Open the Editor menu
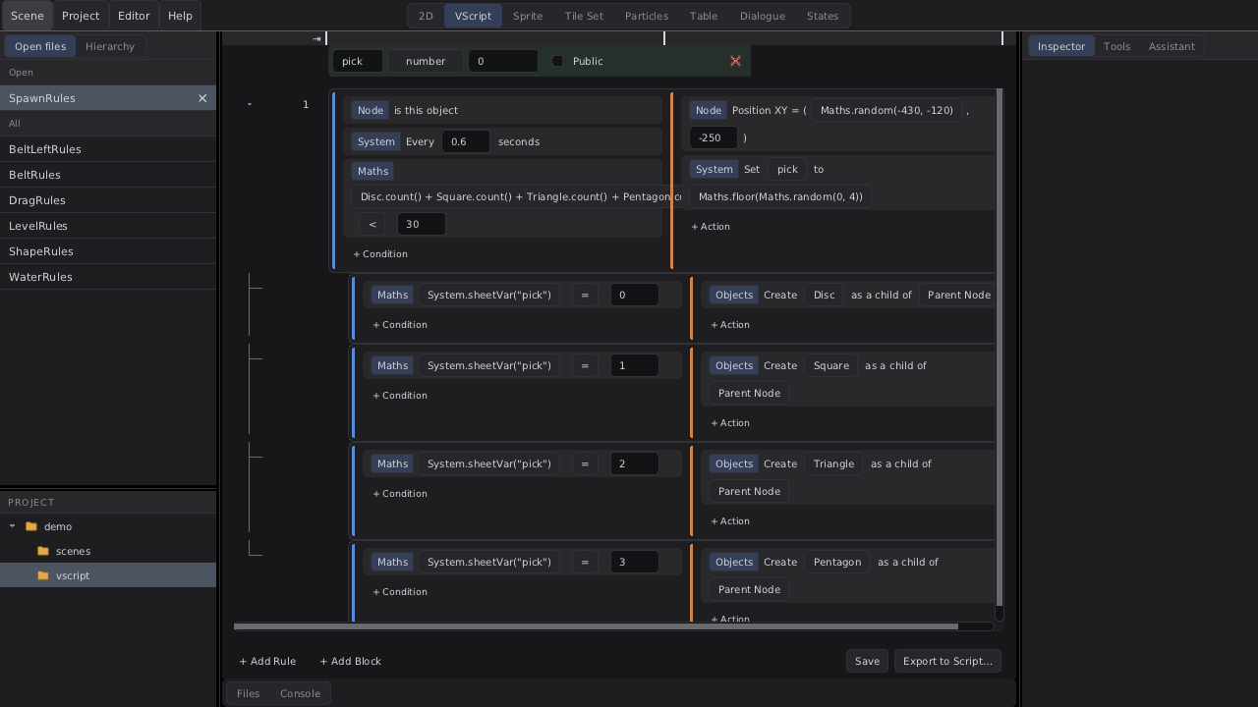1258x707 pixels. click(134, 16)
